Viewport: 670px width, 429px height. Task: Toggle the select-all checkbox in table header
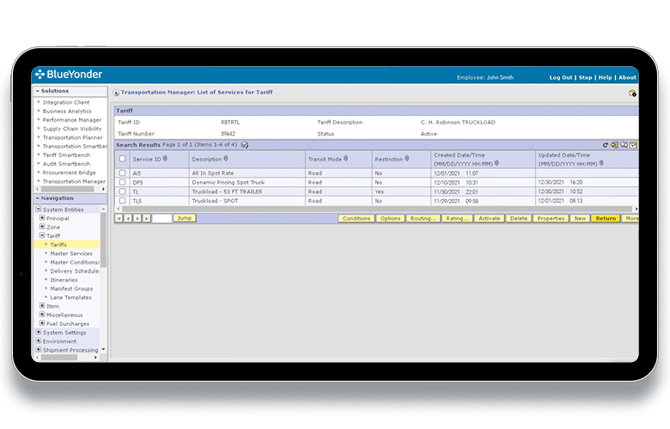pyautogui.click(x=123, y=159)
